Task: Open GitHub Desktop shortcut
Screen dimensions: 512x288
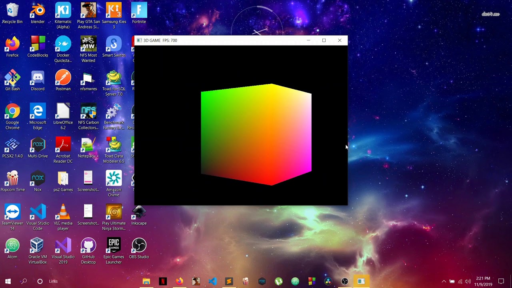Action: point(88,251)
